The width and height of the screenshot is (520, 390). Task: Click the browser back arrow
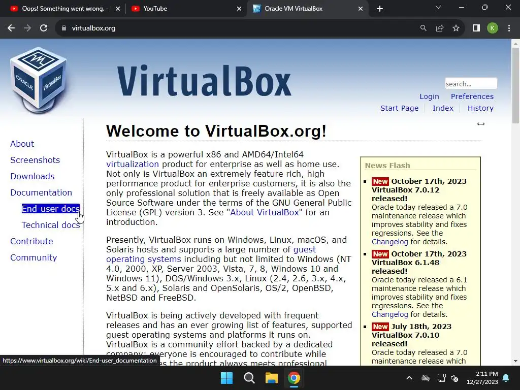(x=11, y=28)
